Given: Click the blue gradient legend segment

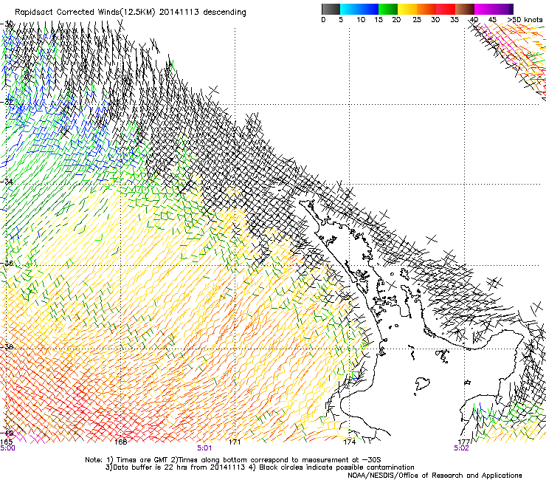Looking at the screenshot, I should (359, 9).
